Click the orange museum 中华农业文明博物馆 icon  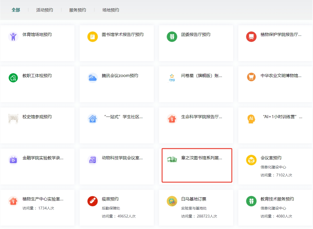click(x=251, y=78)
